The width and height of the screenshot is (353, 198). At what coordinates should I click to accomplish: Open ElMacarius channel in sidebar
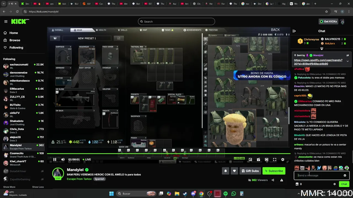(x=23, y=90)
